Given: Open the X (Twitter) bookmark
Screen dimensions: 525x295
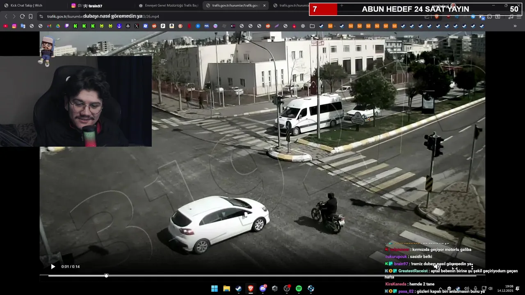Looking at the screenshot, I should (x=137, y=26).
